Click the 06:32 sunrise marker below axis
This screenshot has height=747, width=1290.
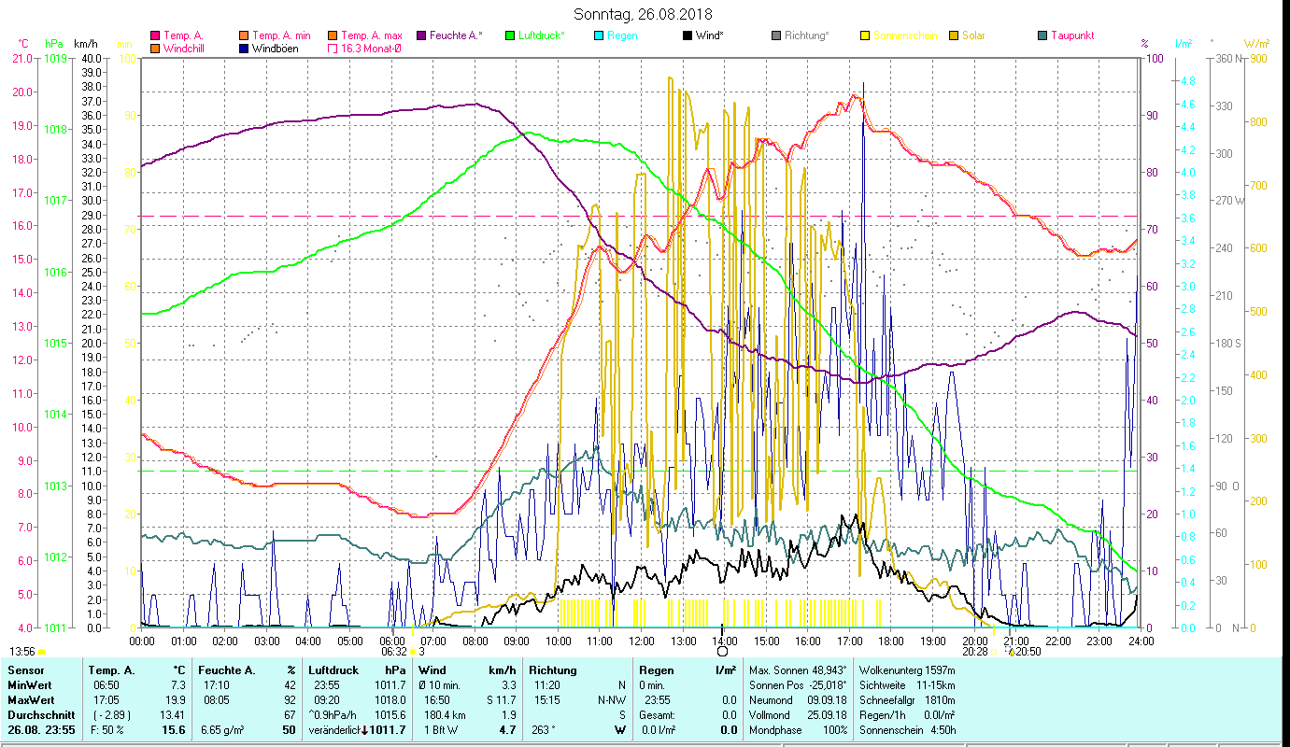click(394, 652)
